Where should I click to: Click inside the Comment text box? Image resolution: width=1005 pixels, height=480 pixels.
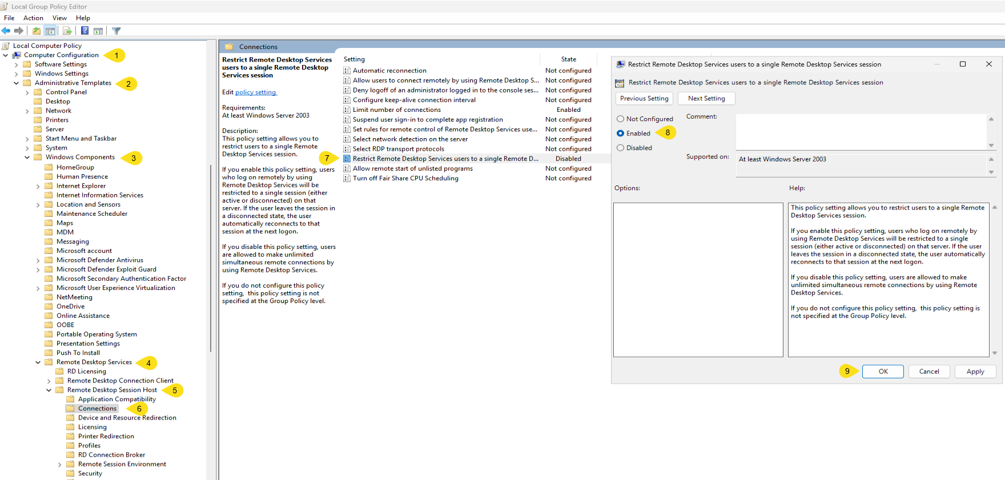pyautogui.click(x=861, y=132)
